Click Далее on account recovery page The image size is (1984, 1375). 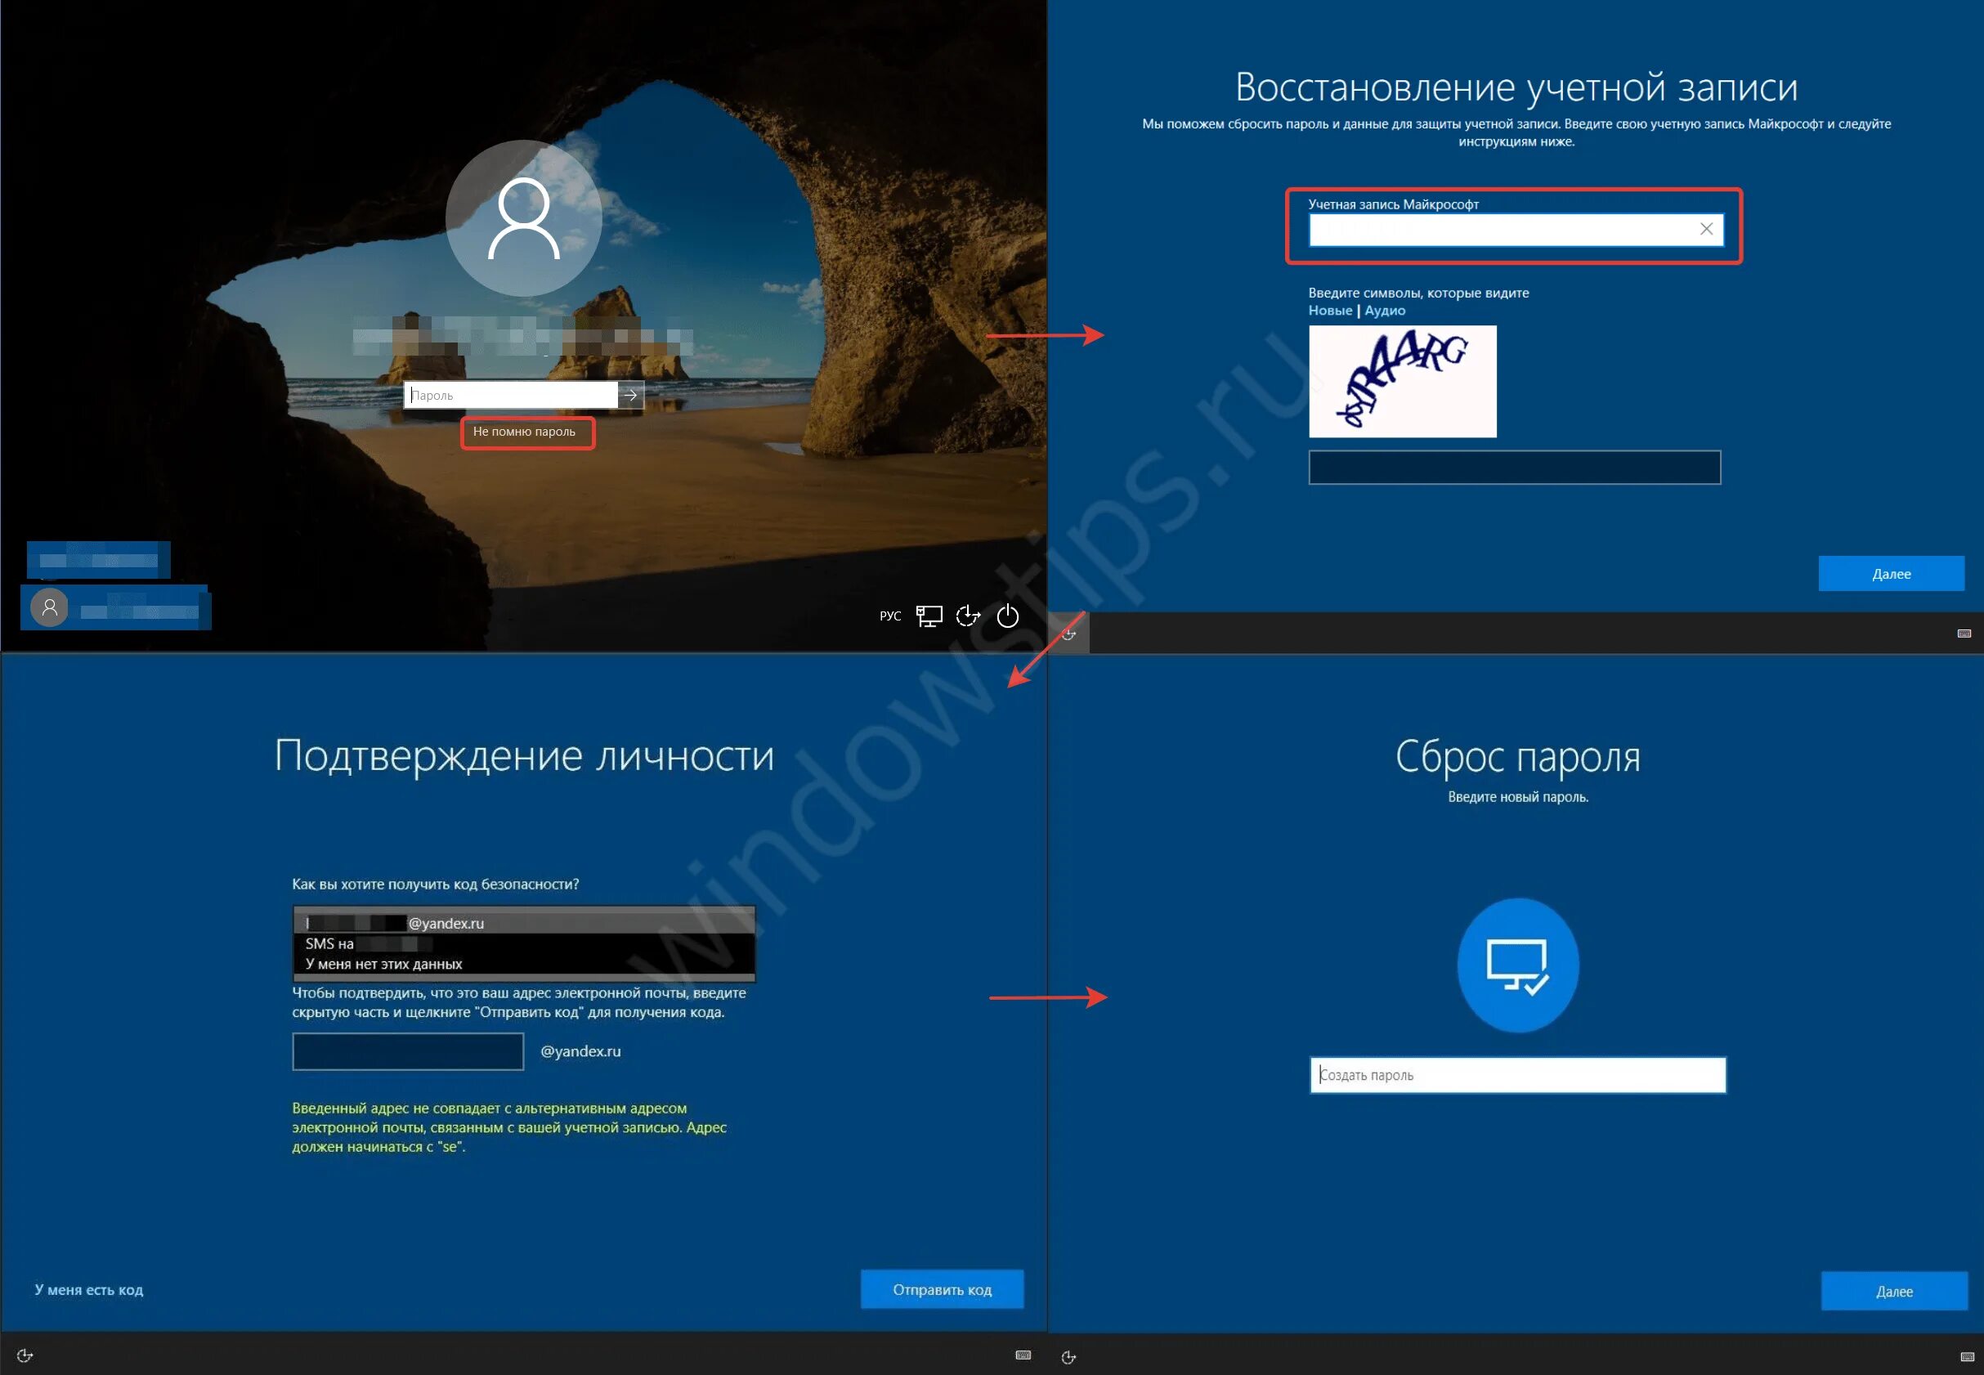(1890, 574)
